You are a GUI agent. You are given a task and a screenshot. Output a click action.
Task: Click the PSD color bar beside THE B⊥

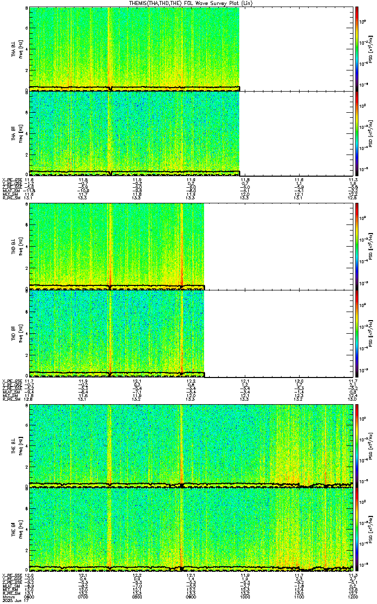point(356,445)
